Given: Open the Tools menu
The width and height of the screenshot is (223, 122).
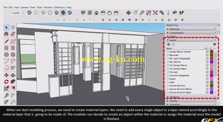Looking at the screenshot, I should click(x=40, y=8).
